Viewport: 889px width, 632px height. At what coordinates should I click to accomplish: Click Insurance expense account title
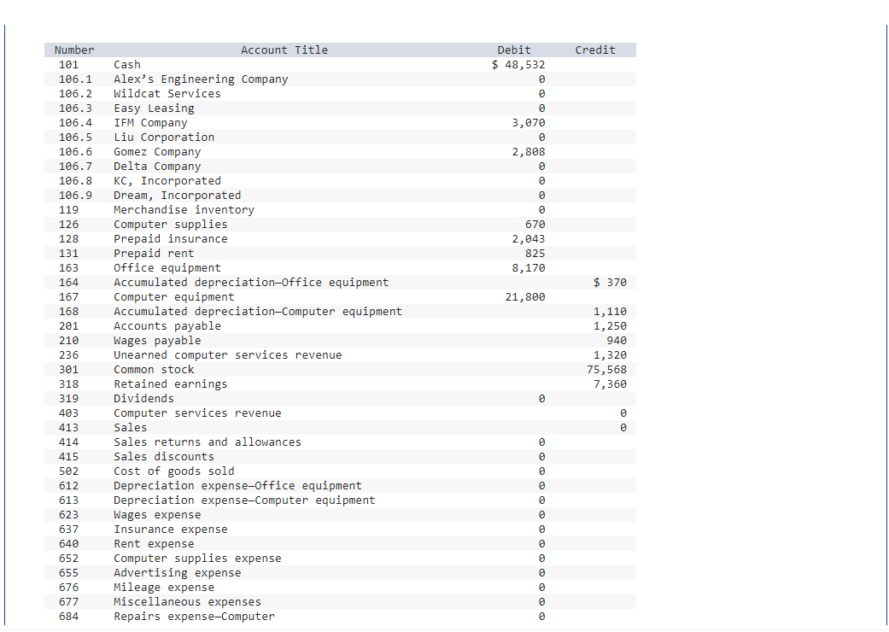point(171,530)
